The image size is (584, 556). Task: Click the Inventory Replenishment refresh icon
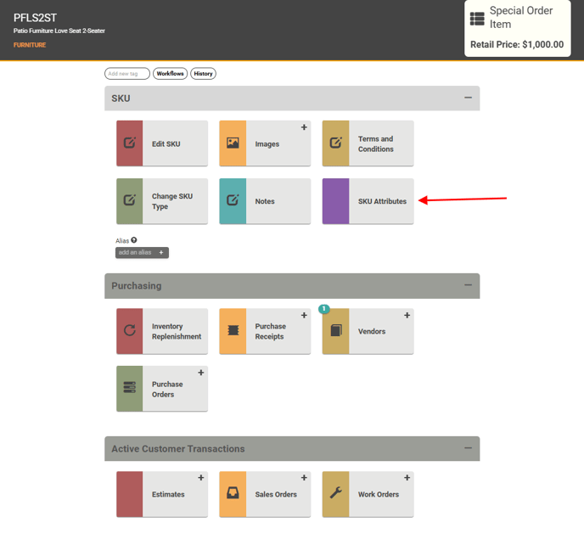click(x=130, y=331)
